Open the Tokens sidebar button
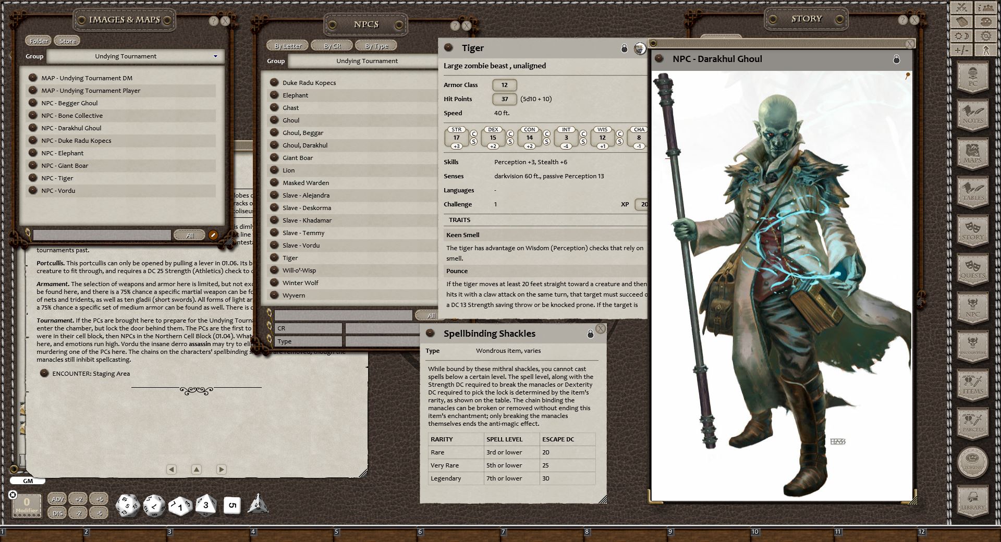This screenshot has height=542, width=1001. tap(972, 462)
